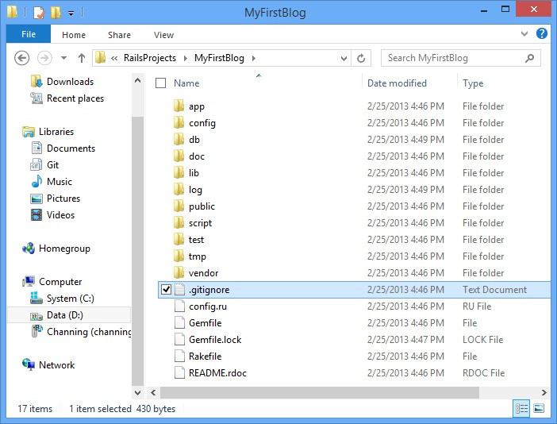Switch to the Home ribbon tab
Image resolution: width=557 pixels, height=424 pixels.
click(x=74, y=35)
